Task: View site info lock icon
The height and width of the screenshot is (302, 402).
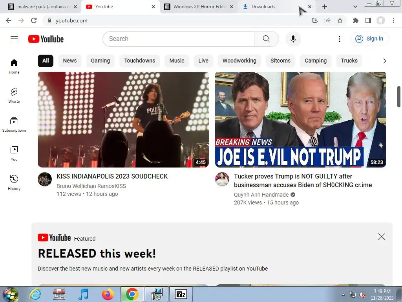Action: (x=49, y=20)
